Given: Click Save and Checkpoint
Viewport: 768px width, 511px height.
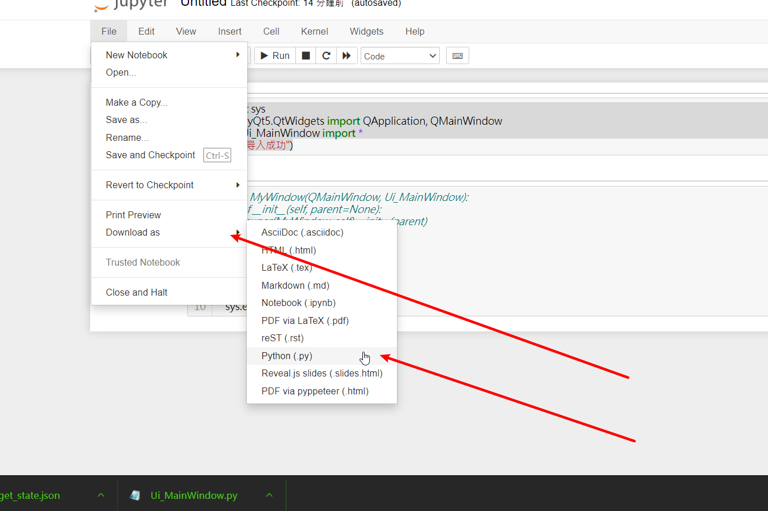Looking at the screenshot, I should (169, 155).
